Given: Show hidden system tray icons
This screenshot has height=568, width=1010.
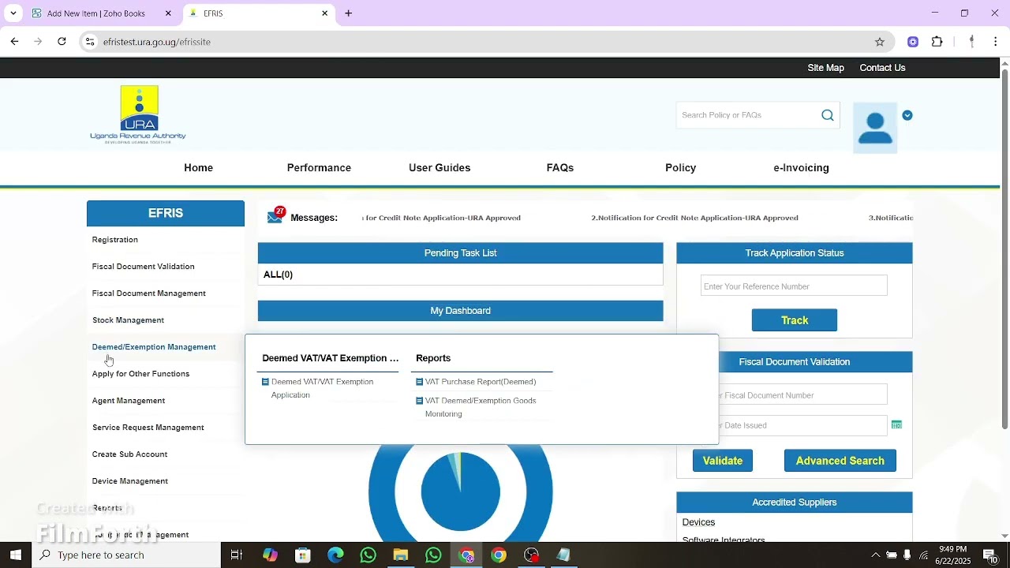Looking at the screenshot, I should 875,555.
